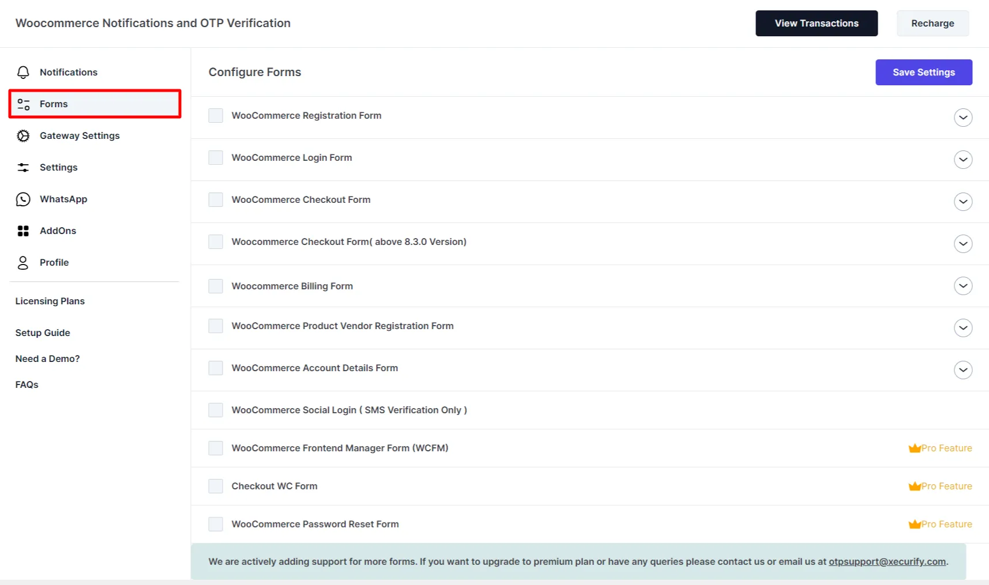Open the FAQs link
The width and height of the screenshot is (989, 585).
click(27, 384)
